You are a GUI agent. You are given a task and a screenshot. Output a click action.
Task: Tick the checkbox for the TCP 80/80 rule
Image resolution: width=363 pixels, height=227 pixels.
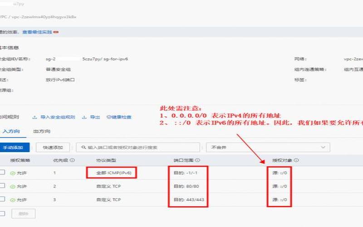coord(2,186)
